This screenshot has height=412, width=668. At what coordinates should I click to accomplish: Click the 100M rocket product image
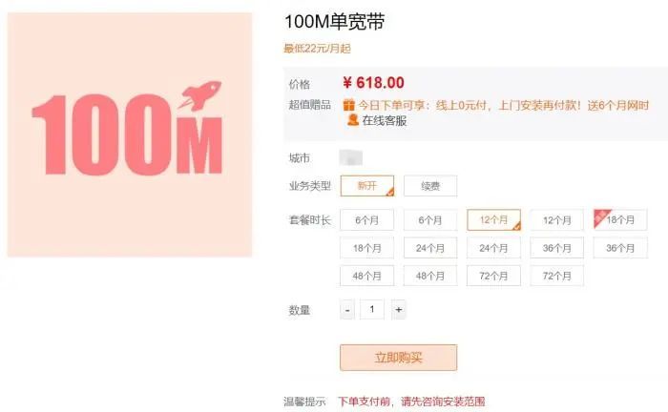click(130, 134)
